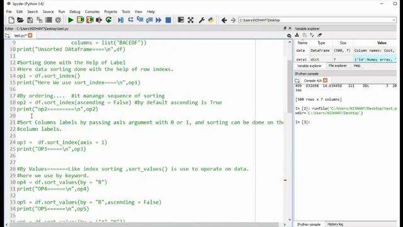Click debug step return icon

(x=149, y=20)
